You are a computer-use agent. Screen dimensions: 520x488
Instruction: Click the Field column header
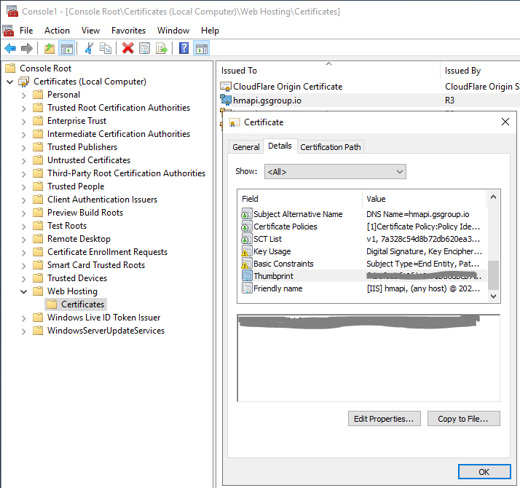tap(300, 199)
